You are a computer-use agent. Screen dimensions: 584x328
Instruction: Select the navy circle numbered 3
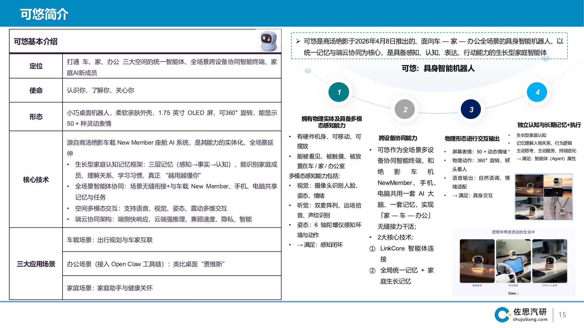point(471,109)
